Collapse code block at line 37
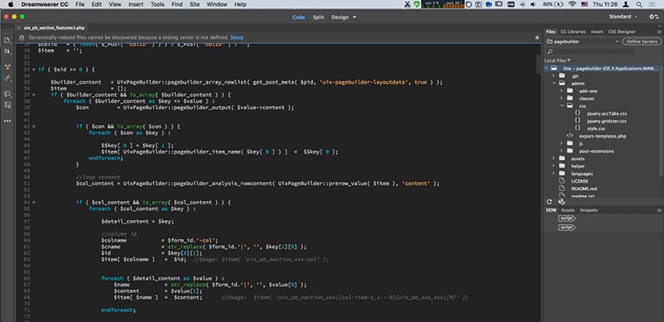Image resolution: width=664 pixels, height=322 pixels. (34, 95)
